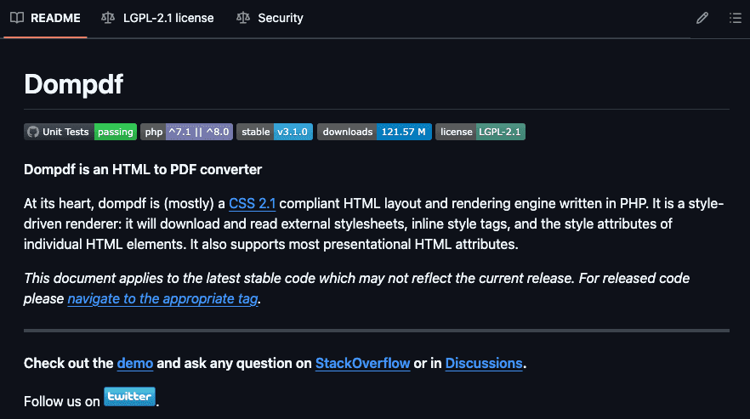This screenshot has height=419, width=750.
Task: Open the outline table of contents icon
Action: pyautogui.click(x=736, y=18)
